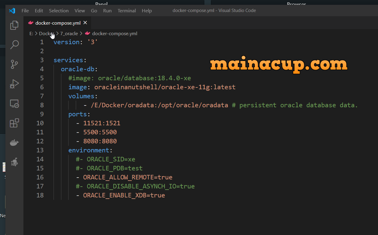Viewport: 378px width, 235px height.
Task: Open the Go menu
Action: pyautogui.click(x=94, y=11)
